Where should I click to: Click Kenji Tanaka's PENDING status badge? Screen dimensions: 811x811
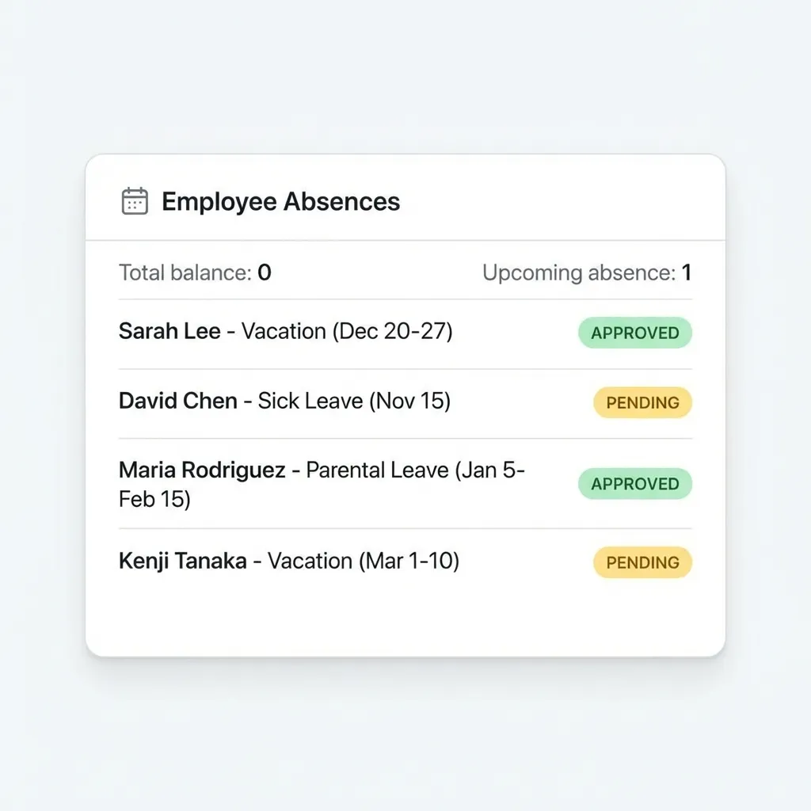pyautogui.click(x=642, y=562)
